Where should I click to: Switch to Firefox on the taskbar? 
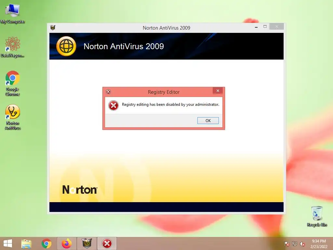[x=67, y=243]
